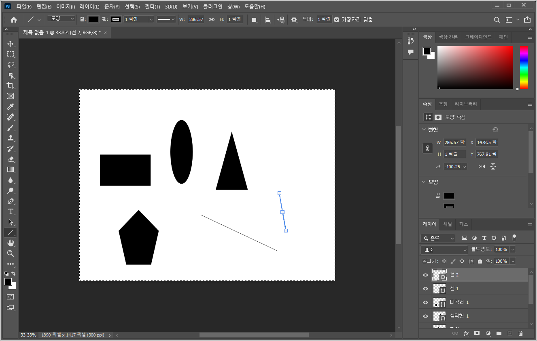
Task: Open path alignment options in options bar
Action: pyautogui.click(x=267, y=19)
